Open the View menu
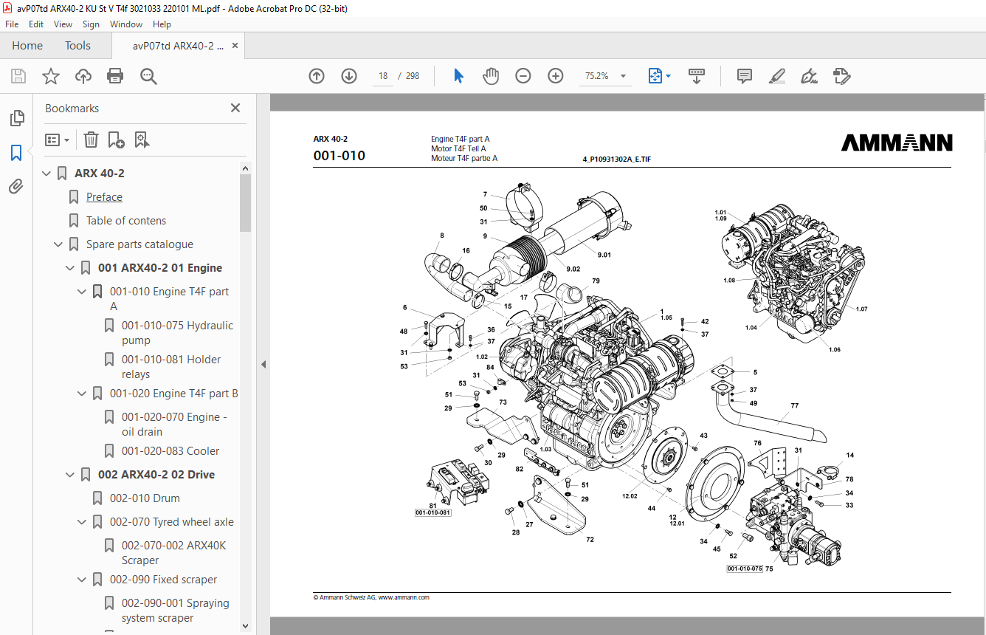This screenshot has height=635, width=986. tap(63, 24)
